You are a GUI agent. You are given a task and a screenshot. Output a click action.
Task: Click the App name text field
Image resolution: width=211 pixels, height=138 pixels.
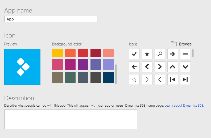tap(51, 19)
